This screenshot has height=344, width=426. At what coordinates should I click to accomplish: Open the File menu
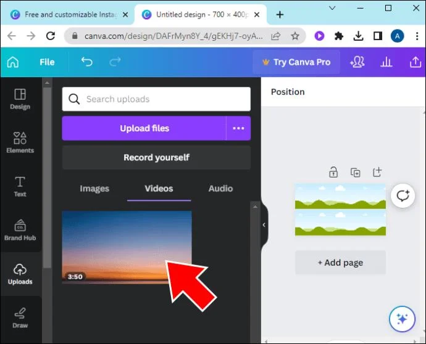47,62
